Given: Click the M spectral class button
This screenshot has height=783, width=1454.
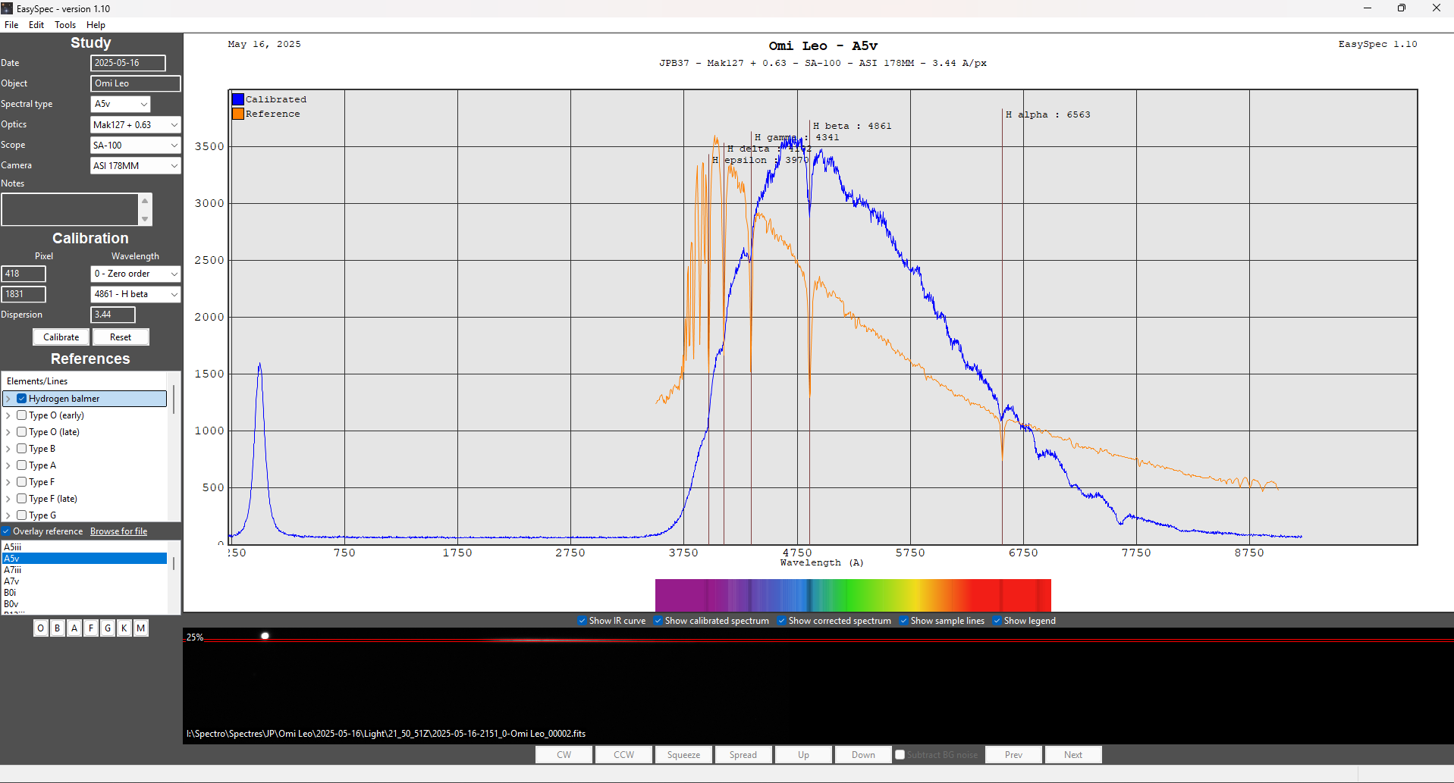Looking at the screenshot, I should click(141, 628).
